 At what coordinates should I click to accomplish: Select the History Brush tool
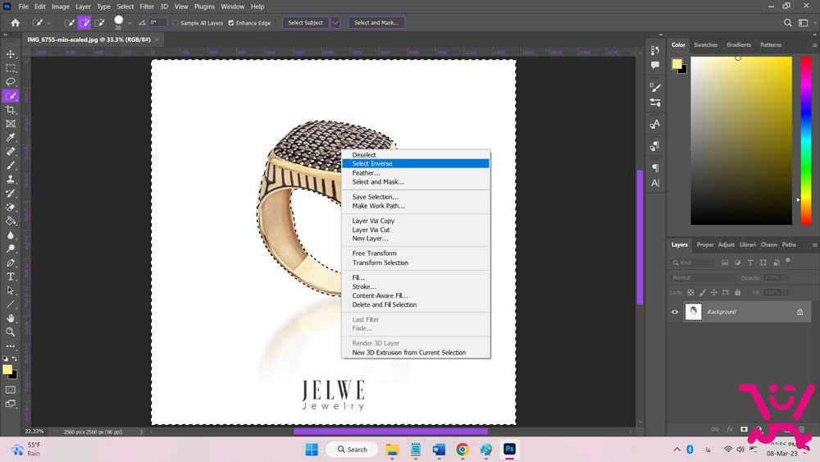coord(11,193)
